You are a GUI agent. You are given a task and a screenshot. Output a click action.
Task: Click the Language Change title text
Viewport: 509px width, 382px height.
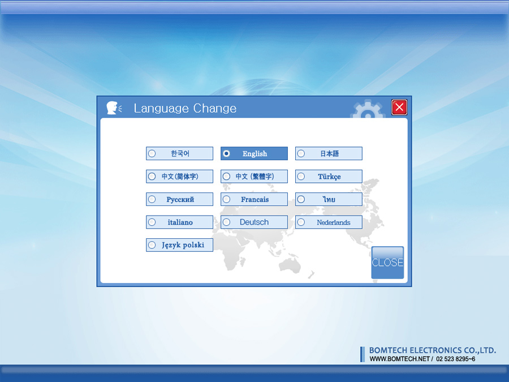185,108
